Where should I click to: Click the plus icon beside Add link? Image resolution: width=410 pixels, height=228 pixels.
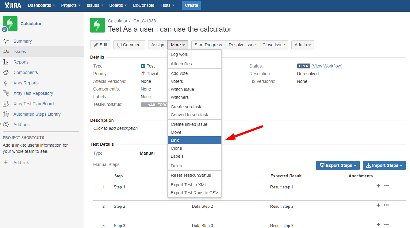[6, 162]
